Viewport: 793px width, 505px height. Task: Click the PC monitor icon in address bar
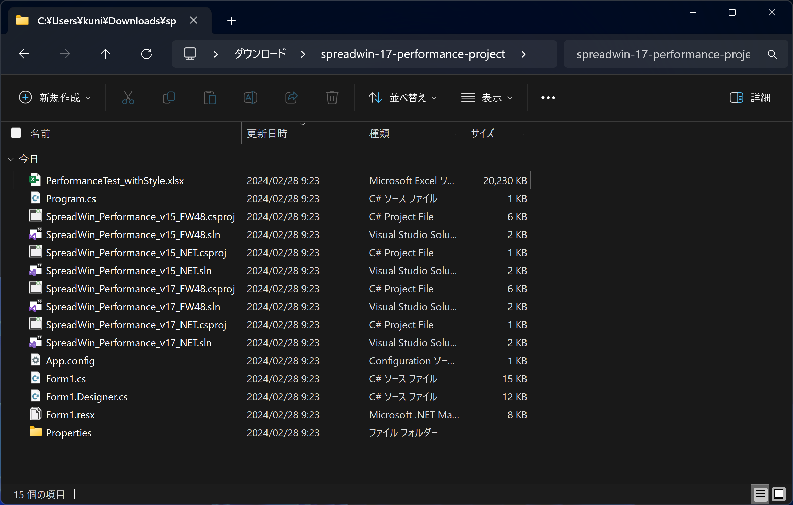[190, 54]
